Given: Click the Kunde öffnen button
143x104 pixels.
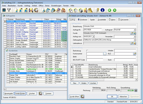Looking at the screenshot, I should click(x=75, y=97).
